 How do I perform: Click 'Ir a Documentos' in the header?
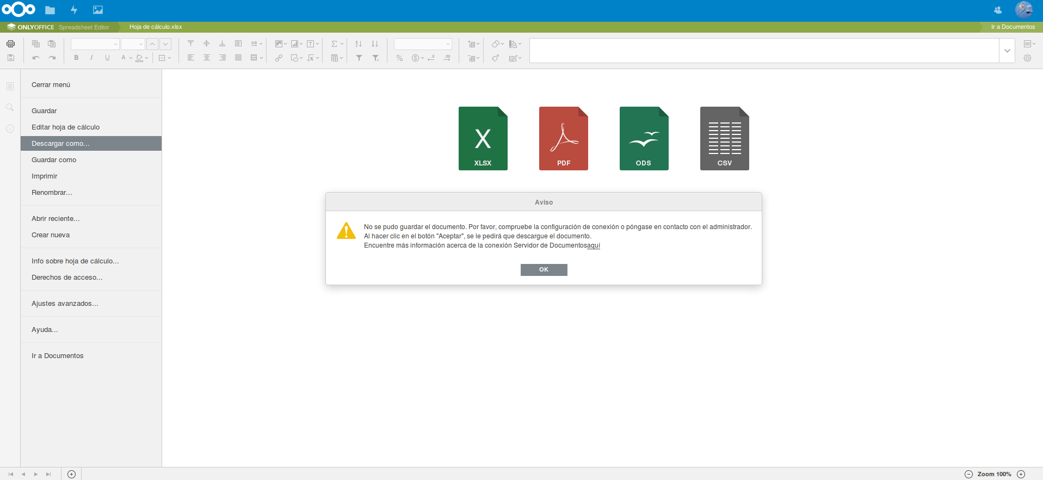1013,27
